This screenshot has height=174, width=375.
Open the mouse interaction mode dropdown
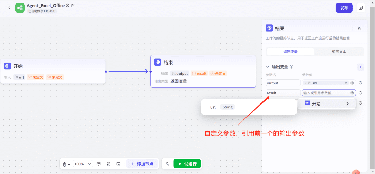pyautogui.click(x=66, y=164)
